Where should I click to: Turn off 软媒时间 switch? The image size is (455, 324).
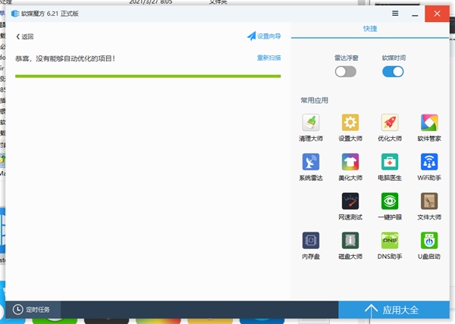[393, 71]
